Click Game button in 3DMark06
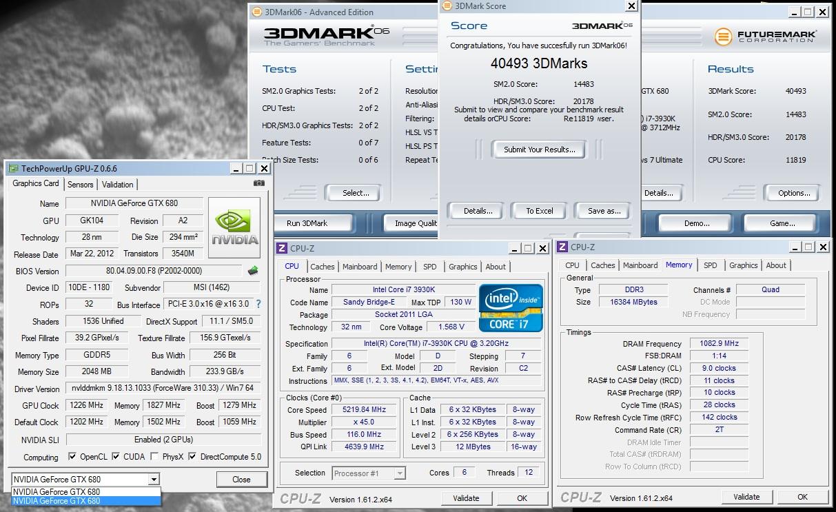The width and height of the screenshot is (836, 512). [x=782, y=223]
